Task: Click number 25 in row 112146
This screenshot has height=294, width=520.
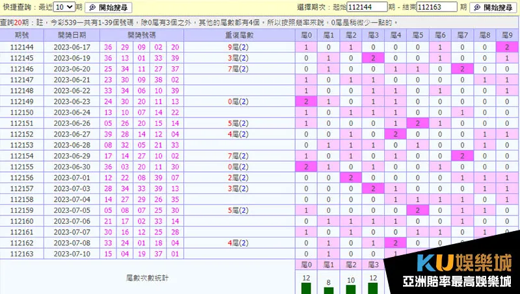Action: [x=108, y=69]
